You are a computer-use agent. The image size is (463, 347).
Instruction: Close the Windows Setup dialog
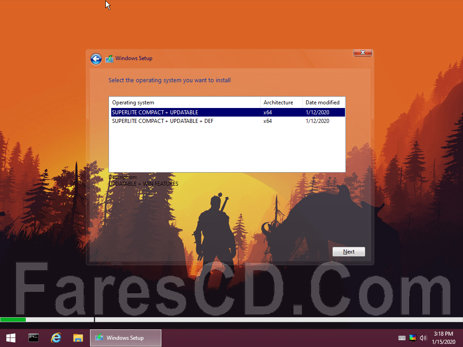(x=363, y=52)
